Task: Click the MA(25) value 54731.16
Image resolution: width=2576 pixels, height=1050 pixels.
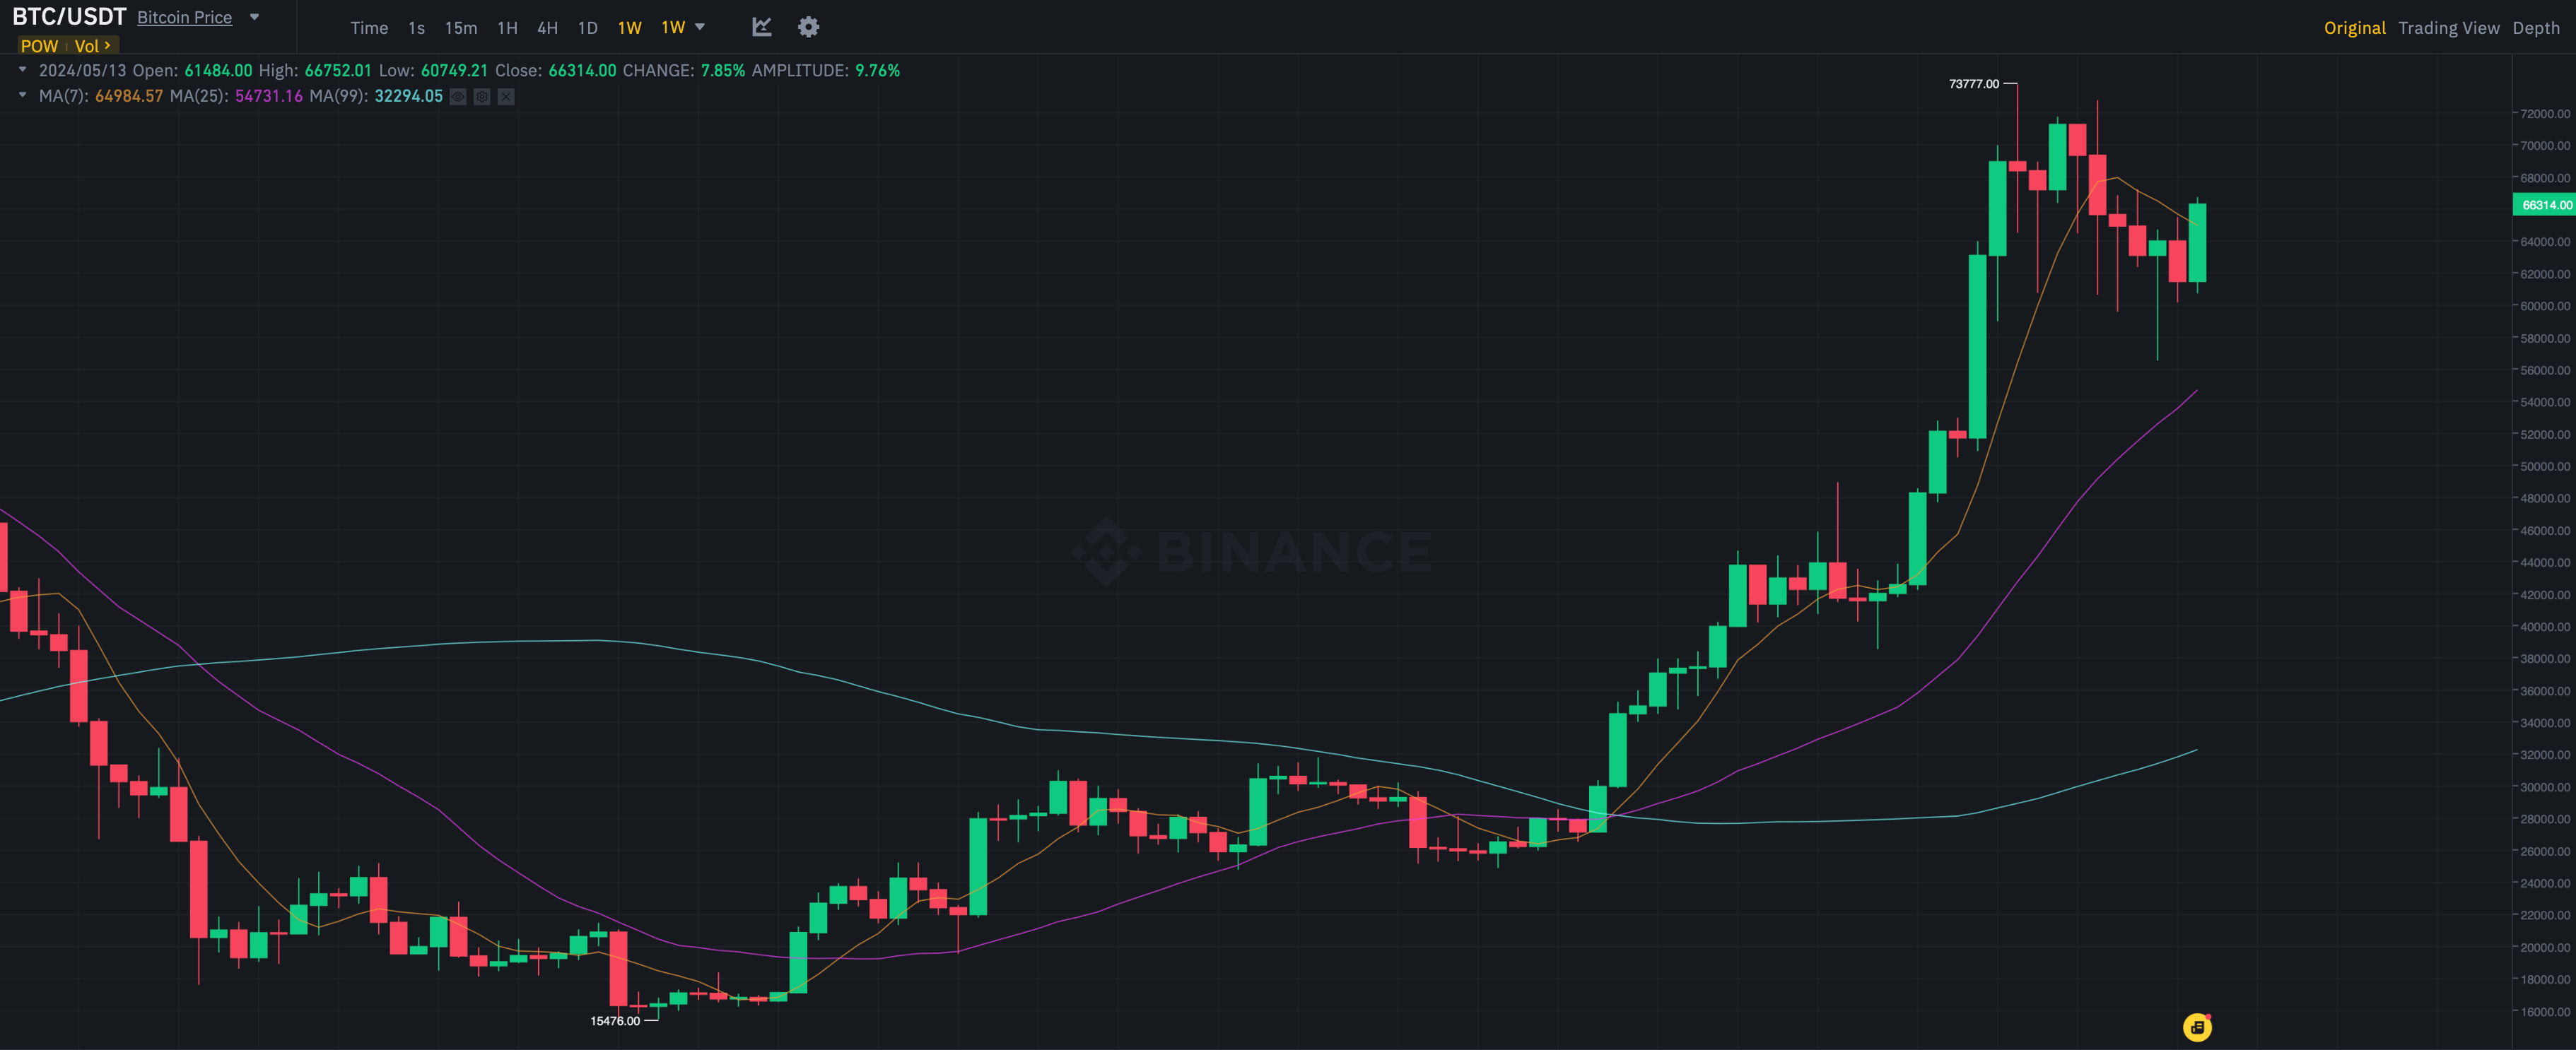Action: [269, 96]
